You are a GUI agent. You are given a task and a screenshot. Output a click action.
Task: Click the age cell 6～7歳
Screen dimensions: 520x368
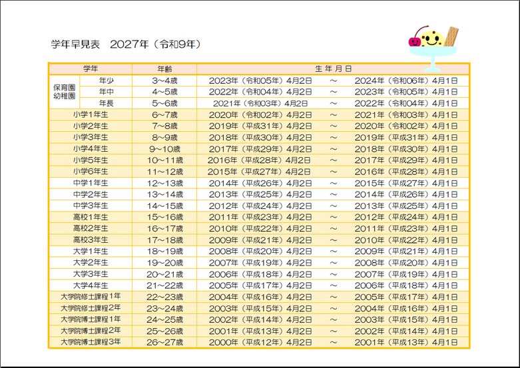[164, 114]
